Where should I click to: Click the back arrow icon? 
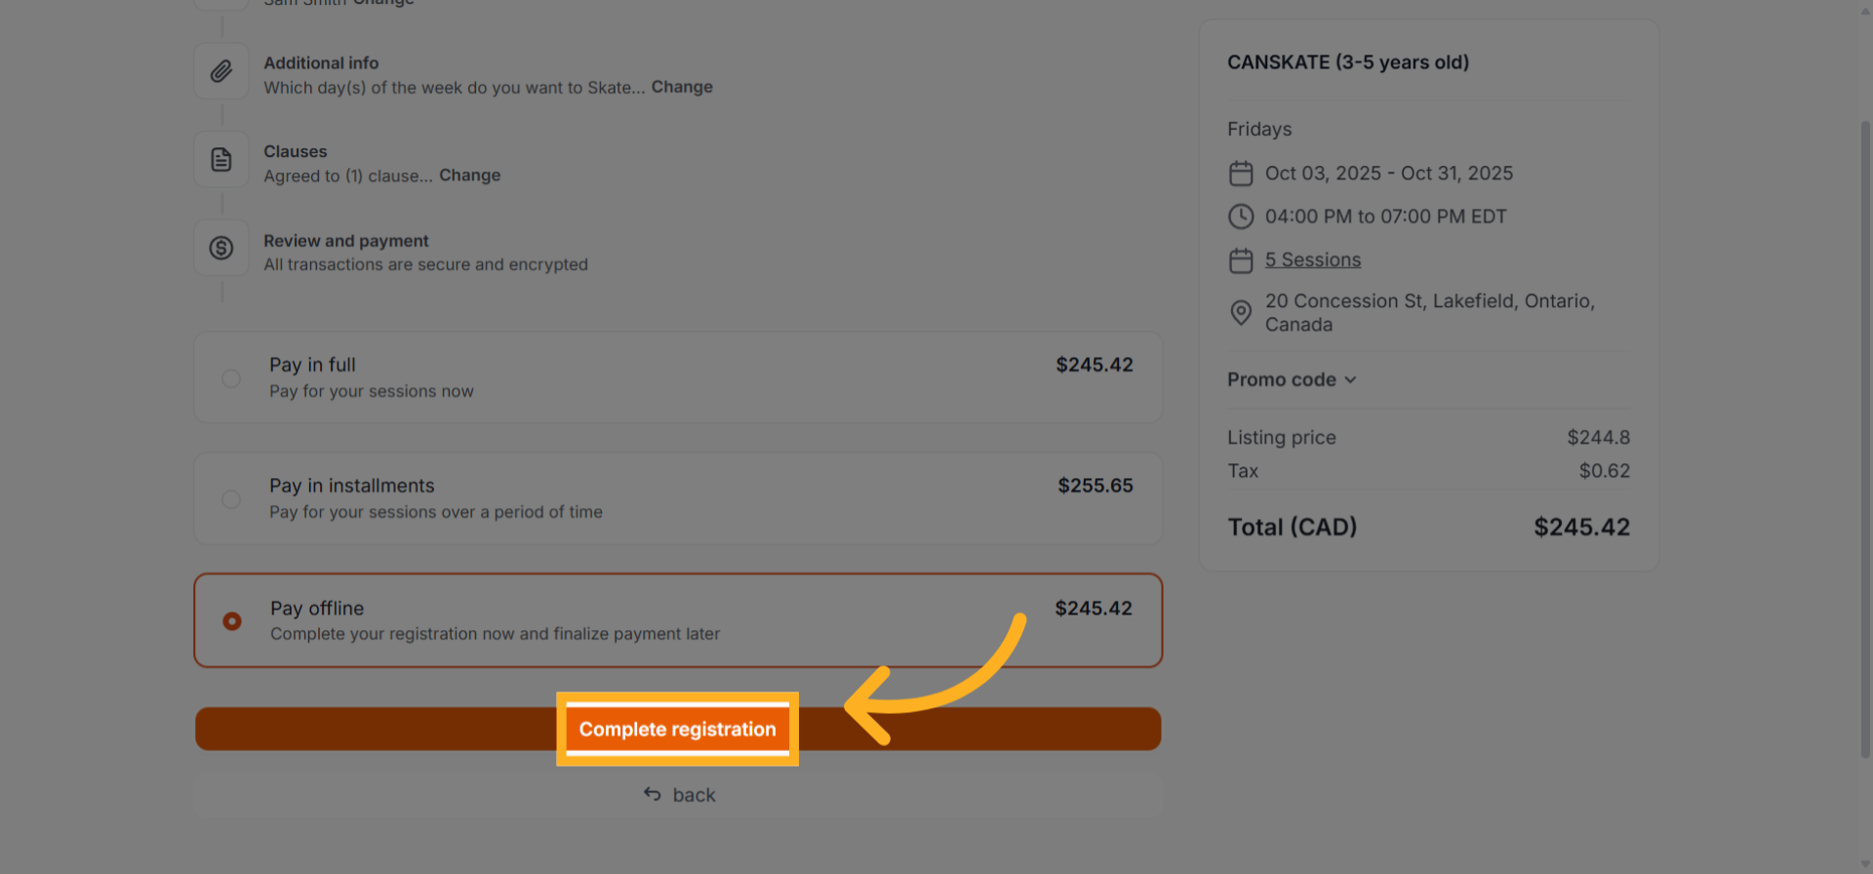pyautogui.click(x=653, y=795)
